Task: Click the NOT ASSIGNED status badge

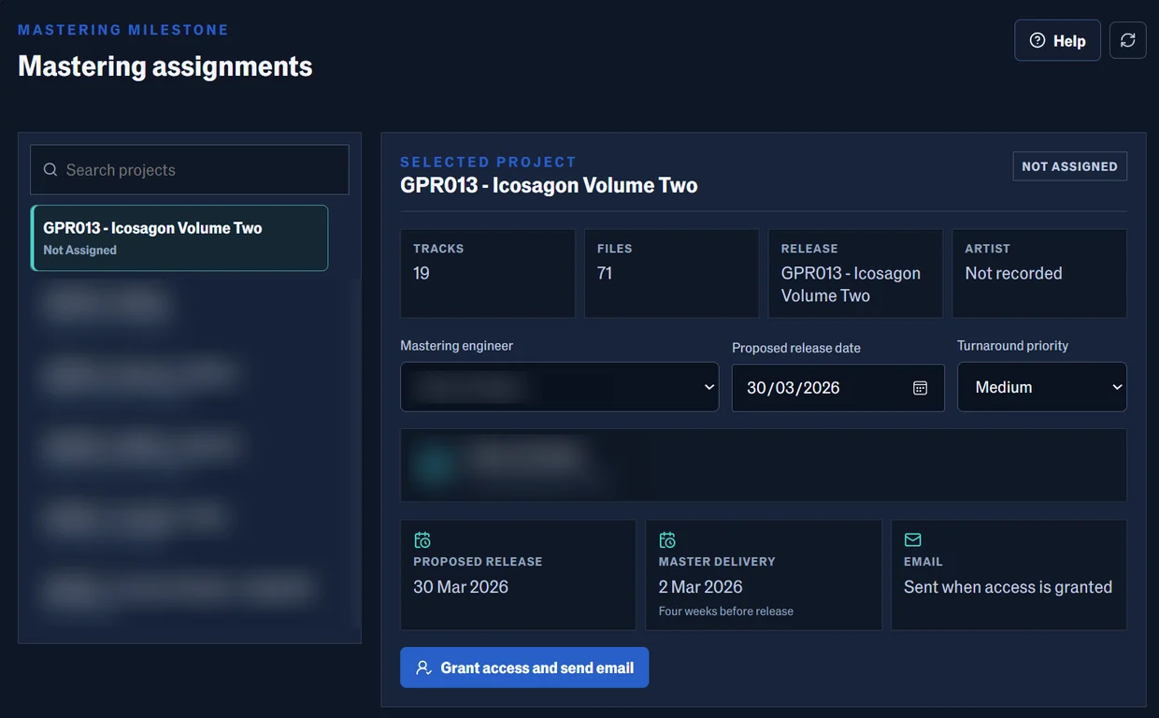Action: tap(1069, 165)
